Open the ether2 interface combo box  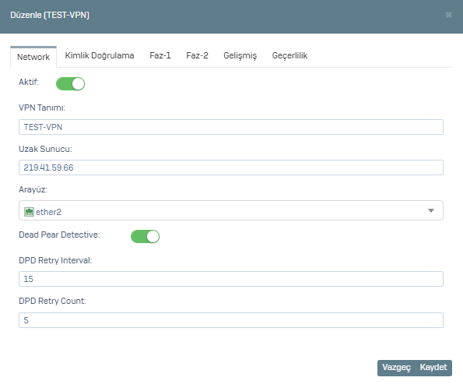coord(231,210)
